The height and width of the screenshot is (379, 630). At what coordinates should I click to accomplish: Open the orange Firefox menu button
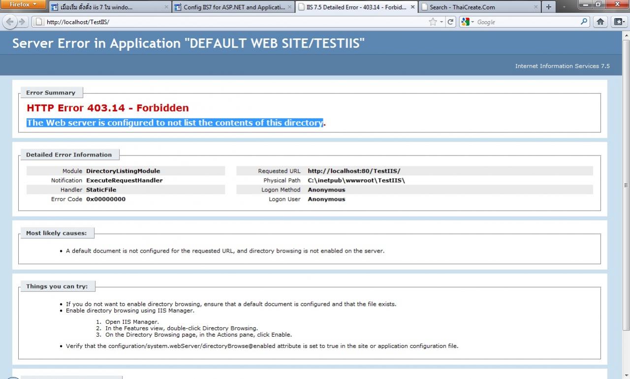point(23,4)
